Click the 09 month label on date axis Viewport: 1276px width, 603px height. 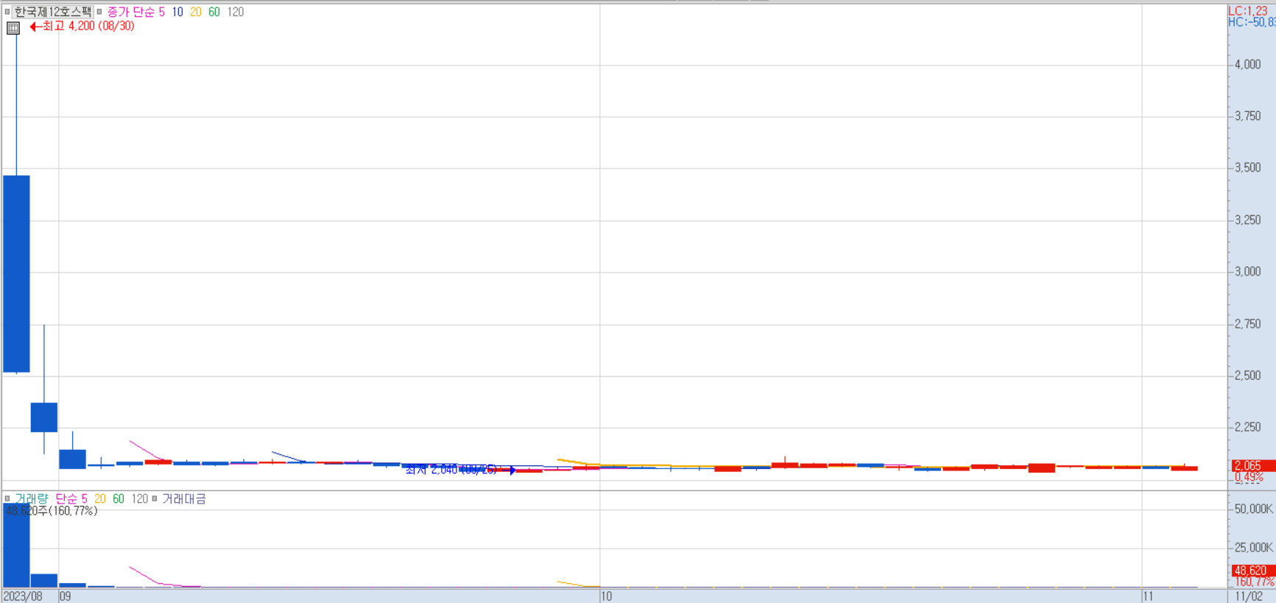point(65,596)
